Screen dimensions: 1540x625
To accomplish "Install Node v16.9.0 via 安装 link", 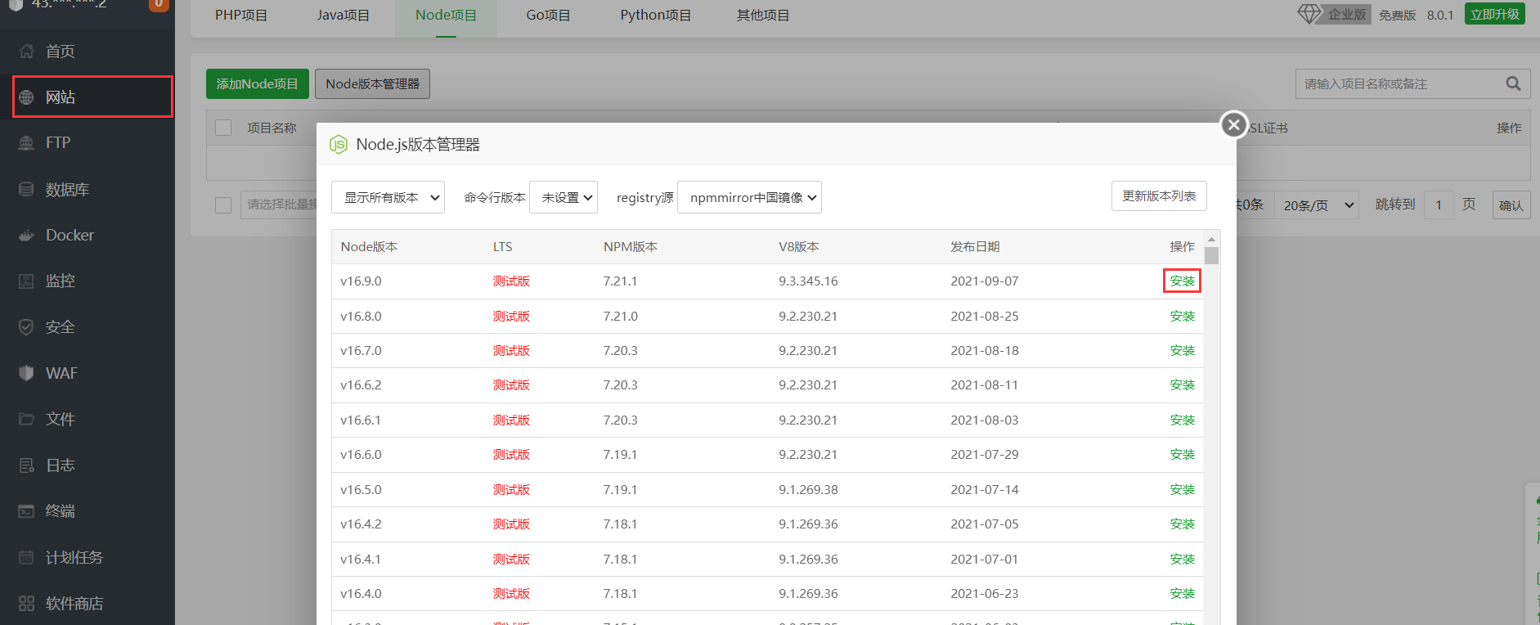I will (1182, 281).
